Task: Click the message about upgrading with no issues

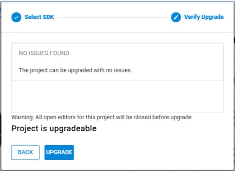Action: click(75, 70)
